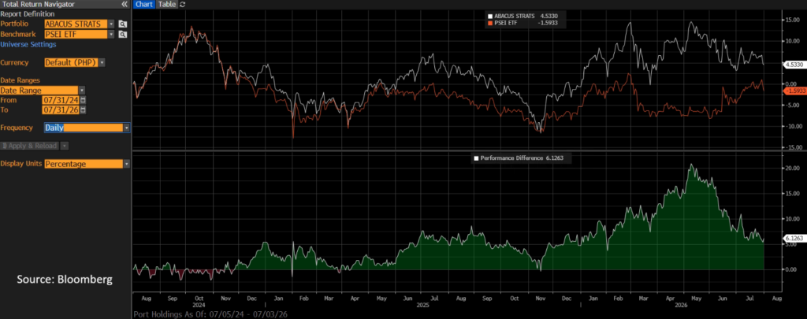Switch to the Chart tab

pyautogui.click(x=143, y=4)
